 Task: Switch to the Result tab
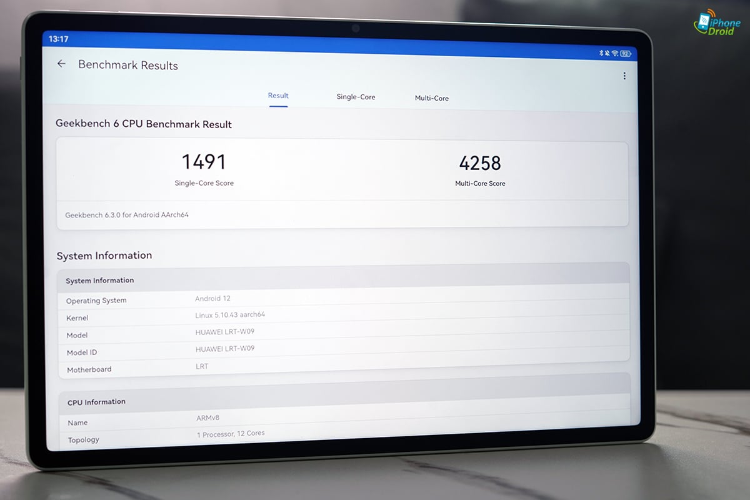(278, 96)
